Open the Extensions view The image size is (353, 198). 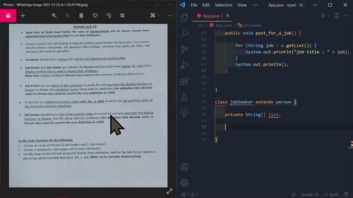(184, 81)
